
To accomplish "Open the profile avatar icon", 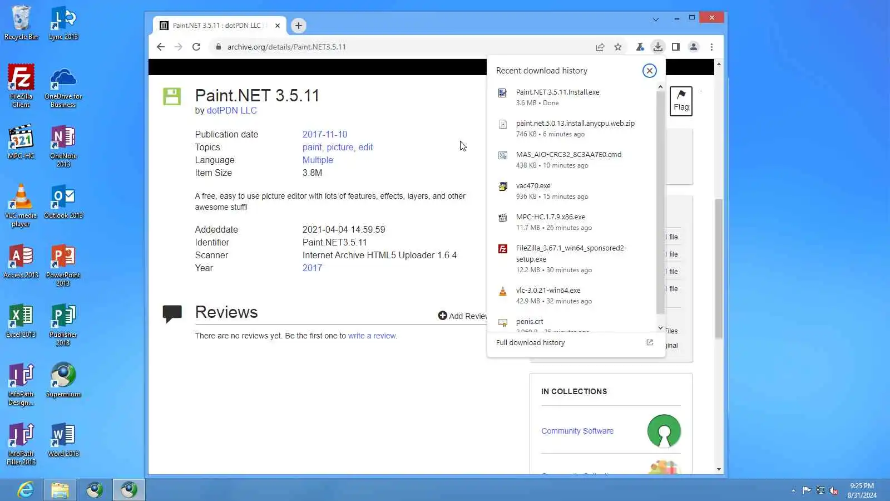I will point(694,47).
